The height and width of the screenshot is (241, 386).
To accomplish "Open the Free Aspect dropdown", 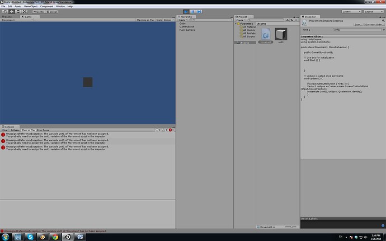I will pos(17,20).
